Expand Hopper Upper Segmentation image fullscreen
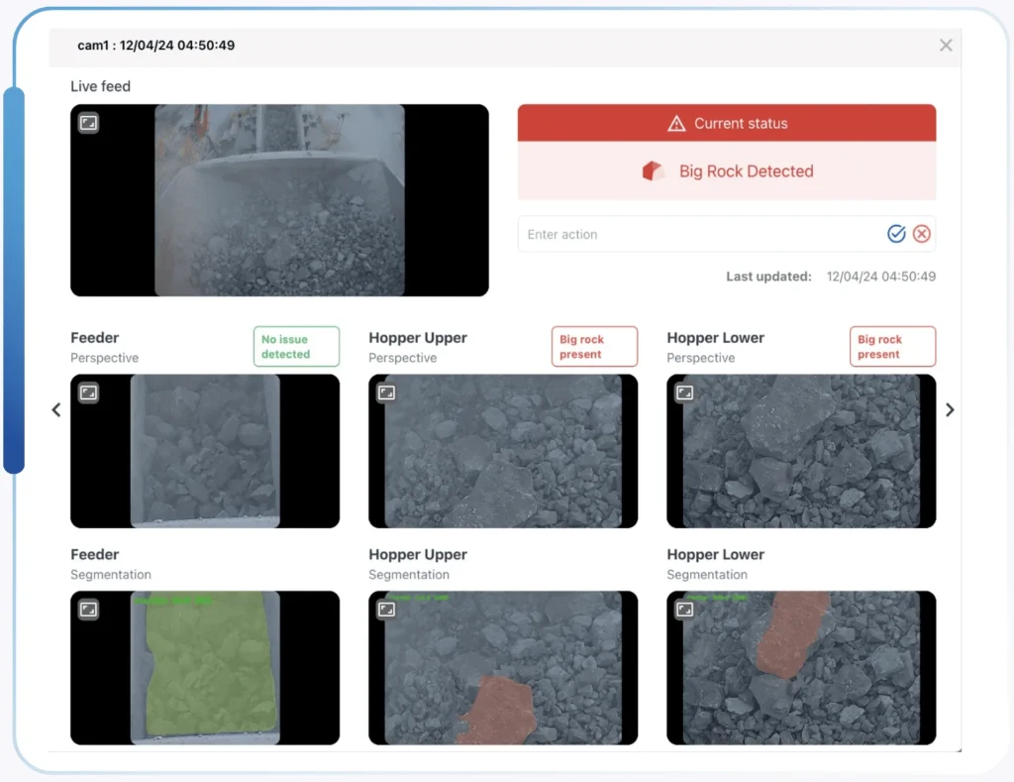 [386, 610]
